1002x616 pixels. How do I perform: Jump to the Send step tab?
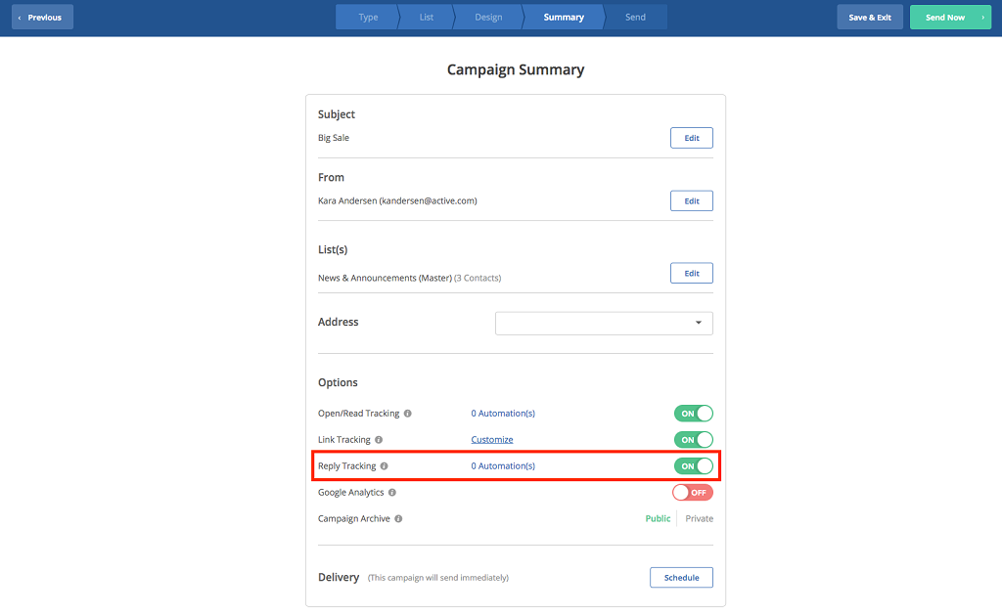click(x=635, y=18)
